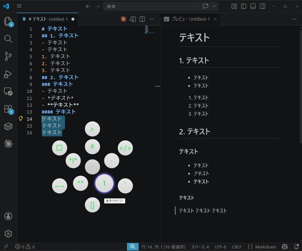Open the orange starburst extension icon above the editor

click(123, 19)
